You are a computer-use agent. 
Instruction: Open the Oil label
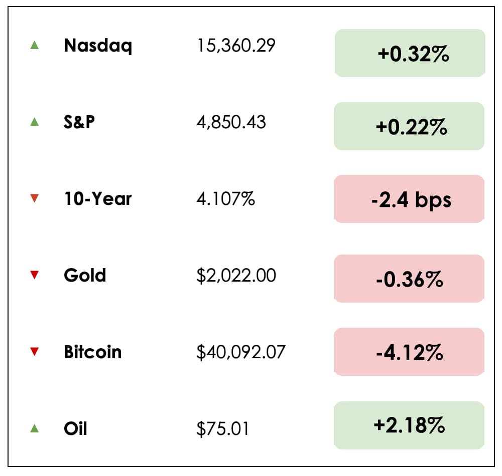(75, 428)
